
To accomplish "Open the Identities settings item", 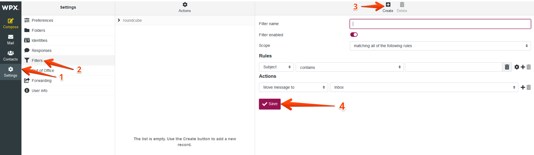I will pos(39,40).
